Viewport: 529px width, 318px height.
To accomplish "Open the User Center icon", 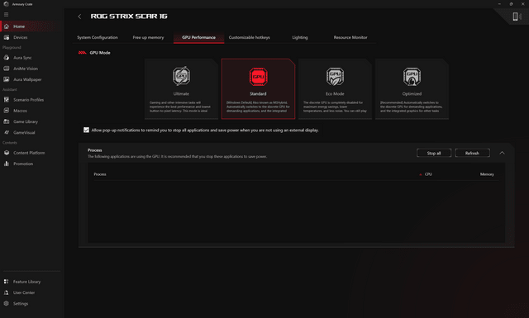I will [x=7, y=292].
